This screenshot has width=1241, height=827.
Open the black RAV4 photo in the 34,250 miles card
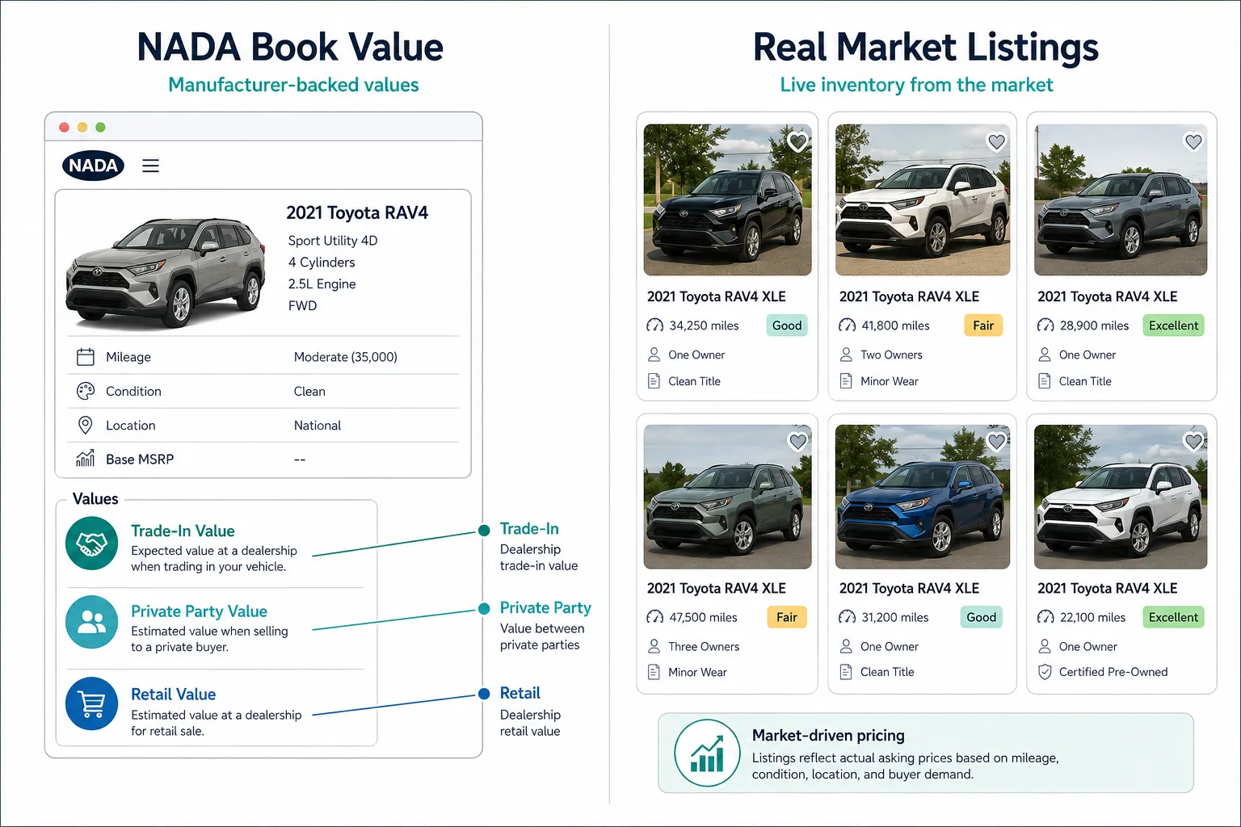pos(727,199)
